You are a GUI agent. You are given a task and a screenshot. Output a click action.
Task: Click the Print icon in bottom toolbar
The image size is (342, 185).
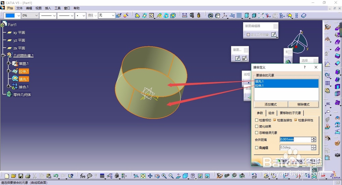click(x=28, y=176)
